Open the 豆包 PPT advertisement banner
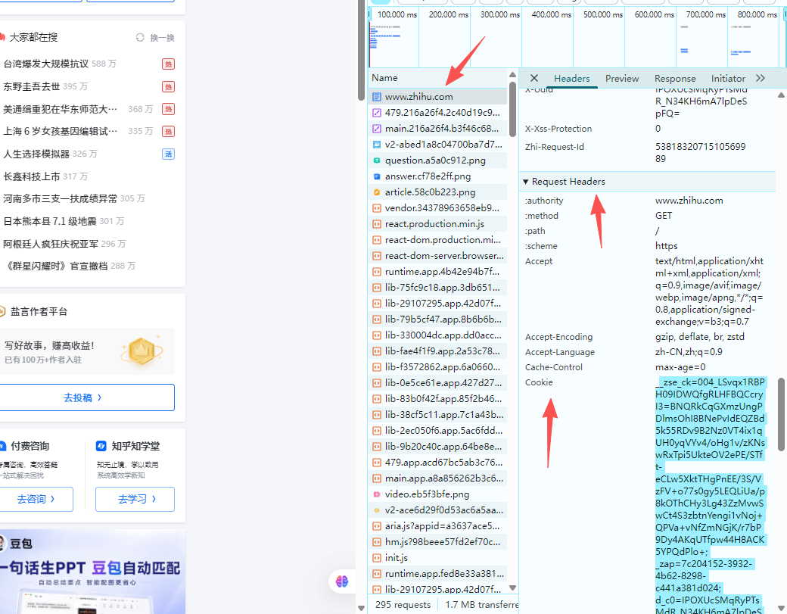This screenshot has width=787, height=614. pos(92,572)
